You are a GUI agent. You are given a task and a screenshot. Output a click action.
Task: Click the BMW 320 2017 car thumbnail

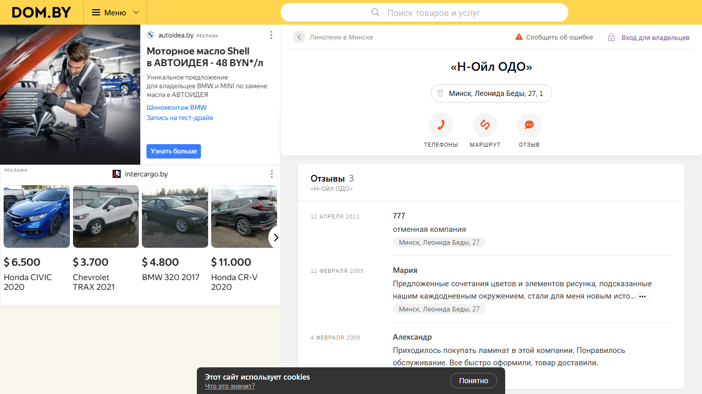pos(175,216)
